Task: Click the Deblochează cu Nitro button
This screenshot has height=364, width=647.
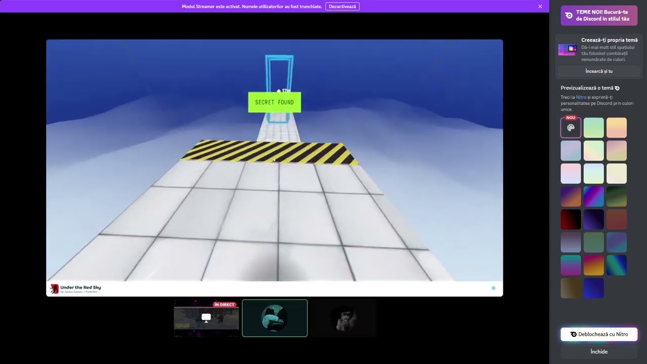Action: coord(599,334)
